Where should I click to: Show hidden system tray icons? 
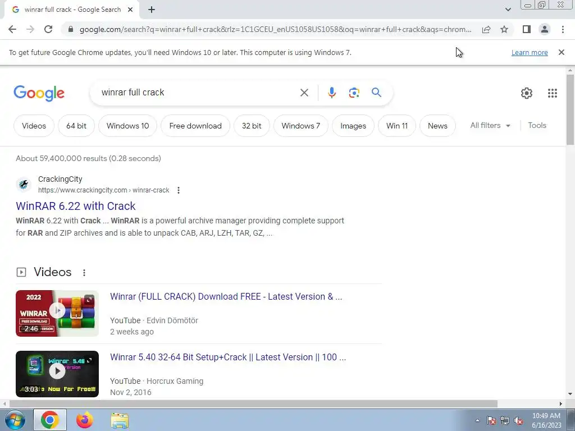(477, 420)
